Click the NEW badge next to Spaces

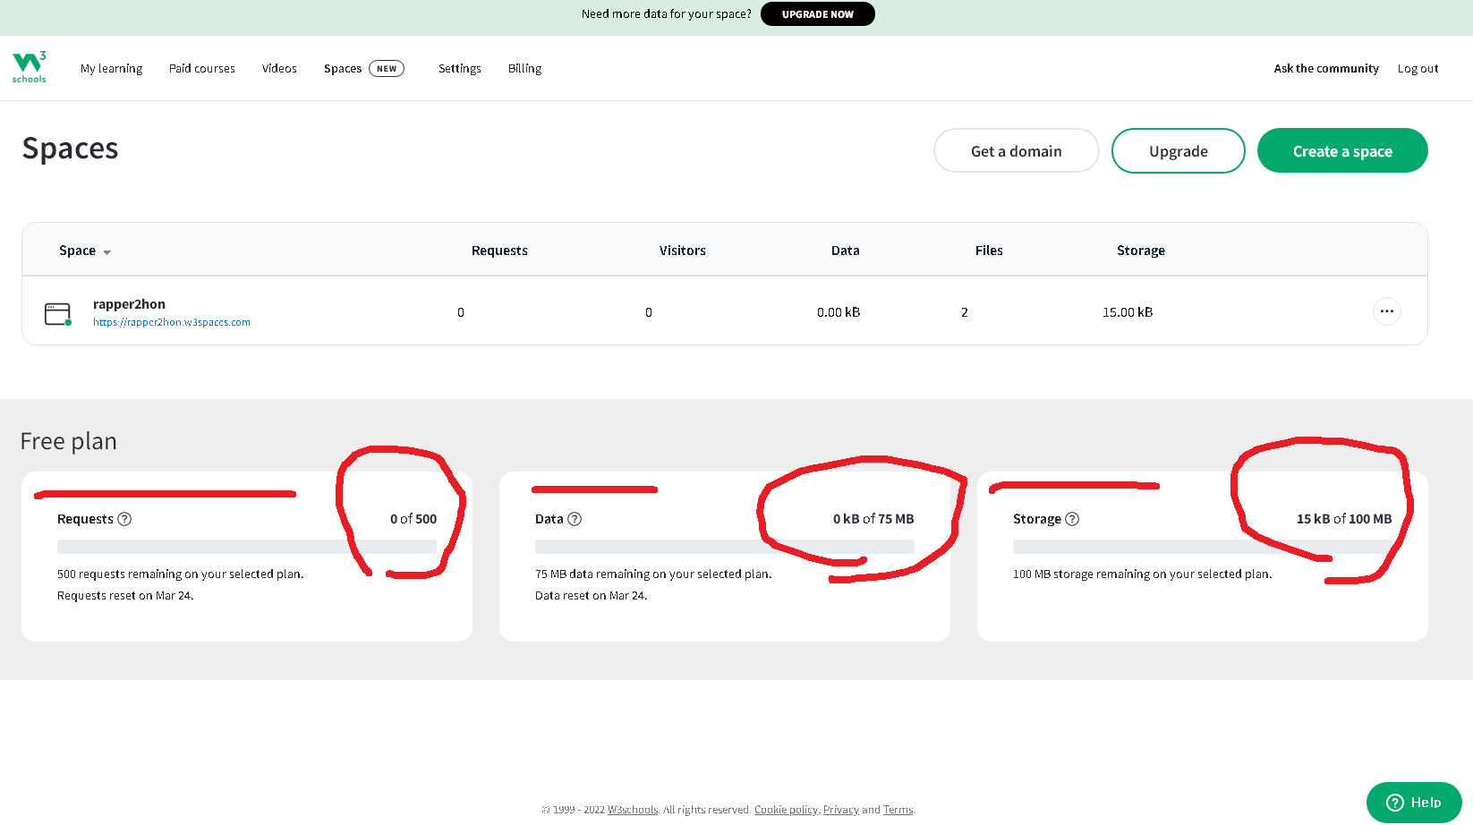click(387, 68)
